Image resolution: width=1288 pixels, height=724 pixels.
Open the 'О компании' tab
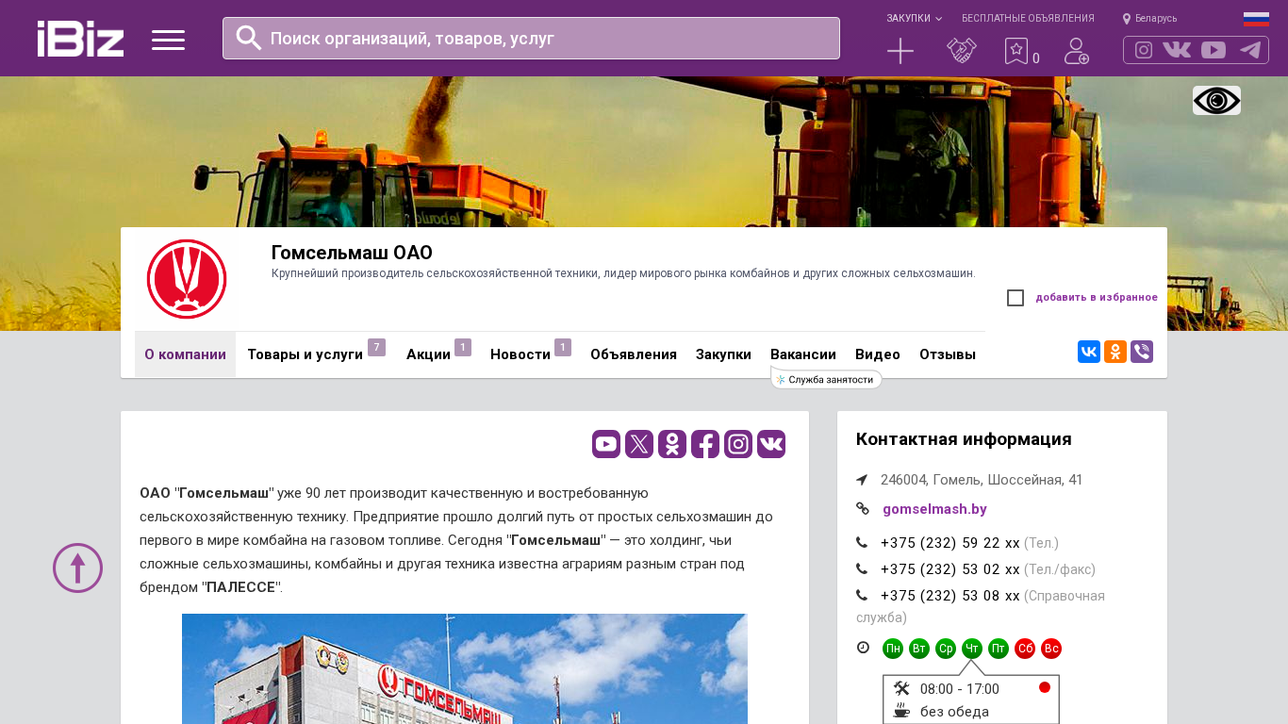coord(185,354)
